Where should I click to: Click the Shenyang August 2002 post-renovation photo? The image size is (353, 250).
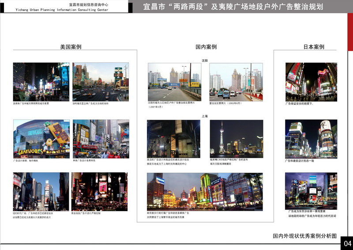[236, 82]
